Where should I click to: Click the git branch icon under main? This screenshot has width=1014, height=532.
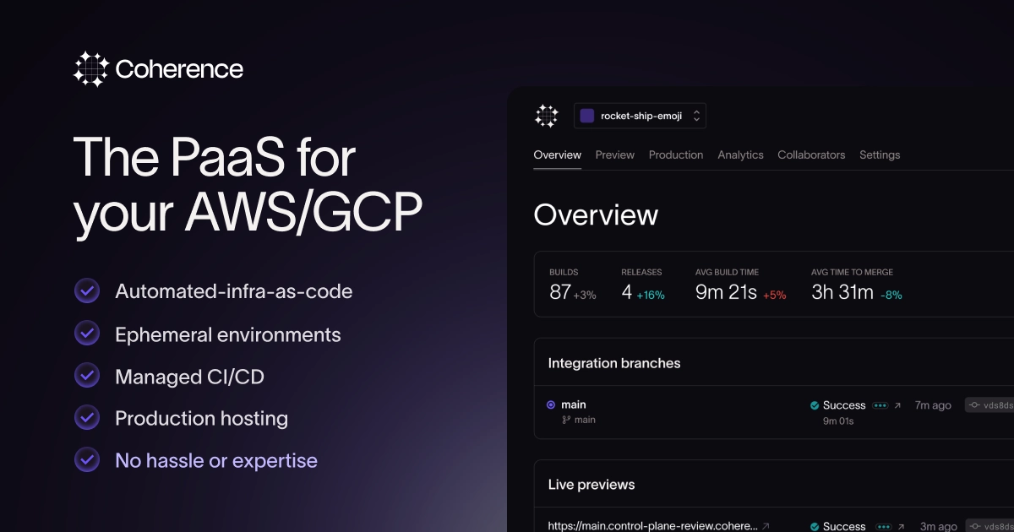pyautogui.click(x=566, y=420)
